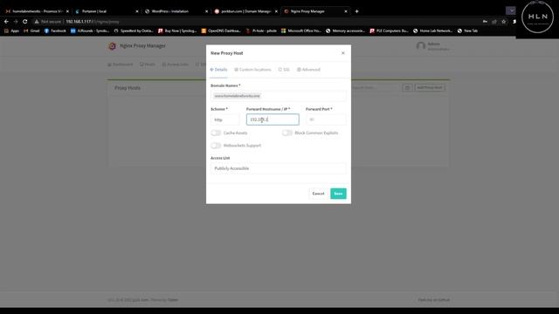The width and height of the screenshot is (559, 314).
Task: Open the Apps bookmark icon
Action: point(11,31)
